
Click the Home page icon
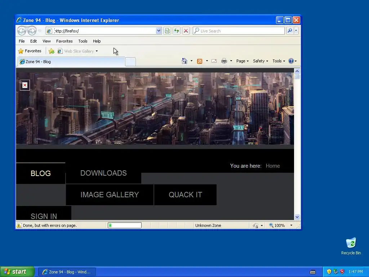click(x=184, y=61)
